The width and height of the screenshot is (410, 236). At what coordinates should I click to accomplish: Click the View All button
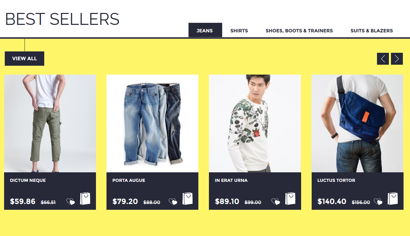tap(24, 59)
